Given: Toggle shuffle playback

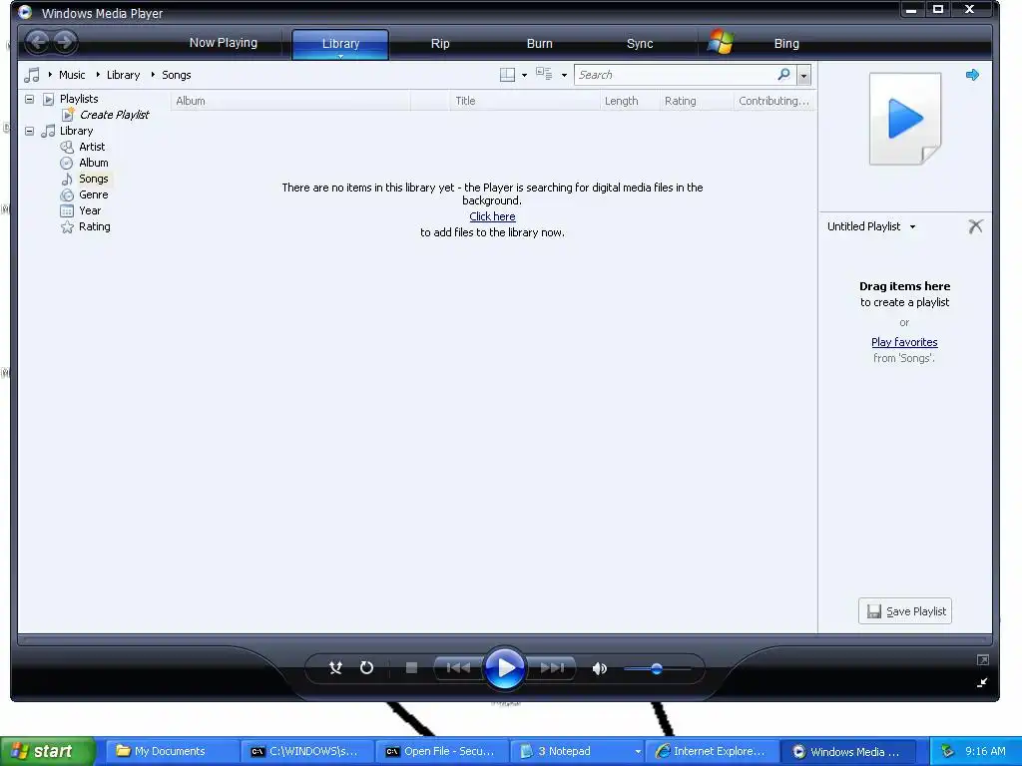Looking at the screenshot, I should click(x=335, y=667).
